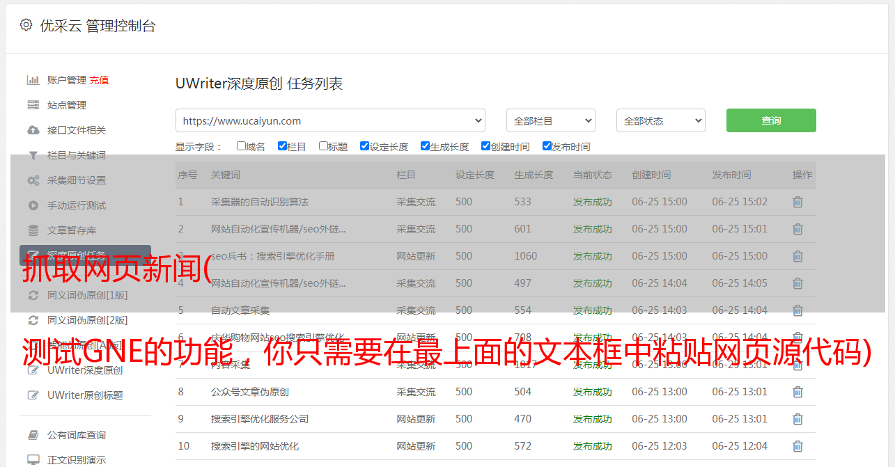The image size is (895, 467).
Task: Click the 账户管理 bar chart icon
Action: 33,80
